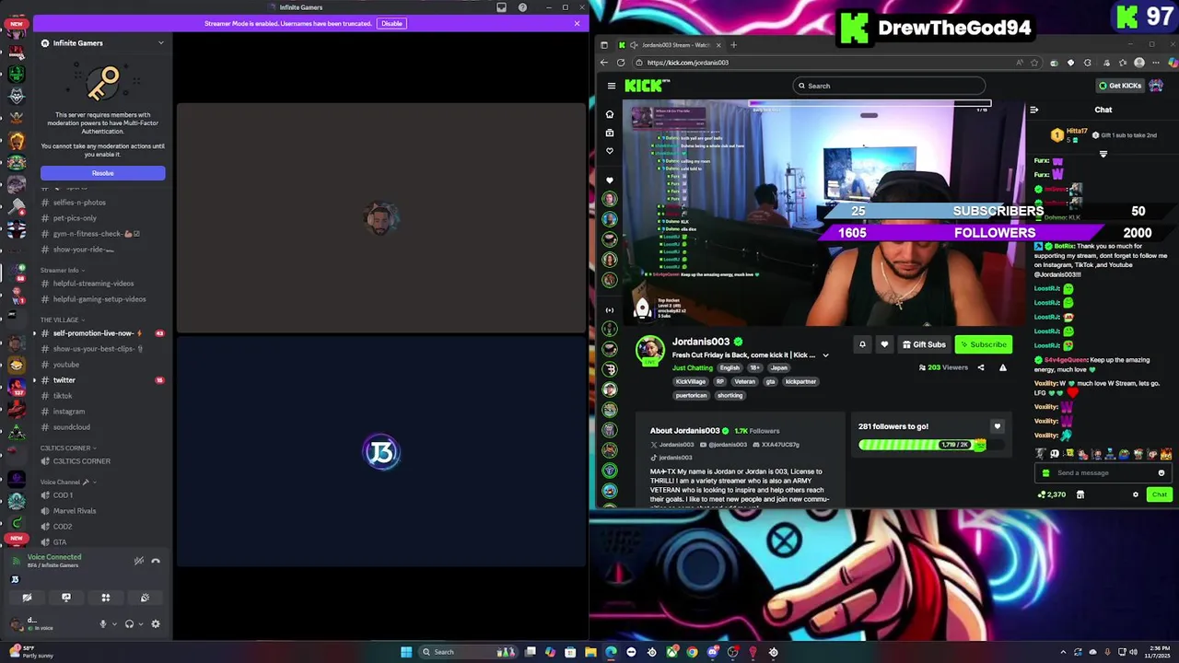This screenshot has height=663, width=1179.
Task: Mute the Discord microphone
Action: pos(103,623)
